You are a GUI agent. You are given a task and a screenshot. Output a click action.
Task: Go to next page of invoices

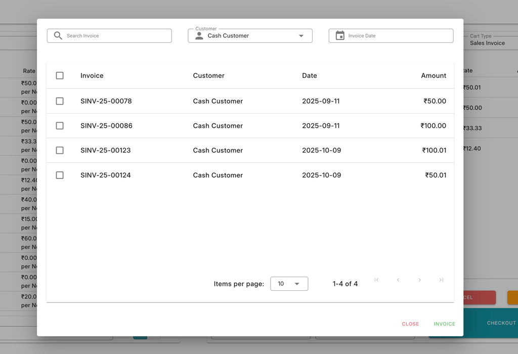click(x=419, y=280)
